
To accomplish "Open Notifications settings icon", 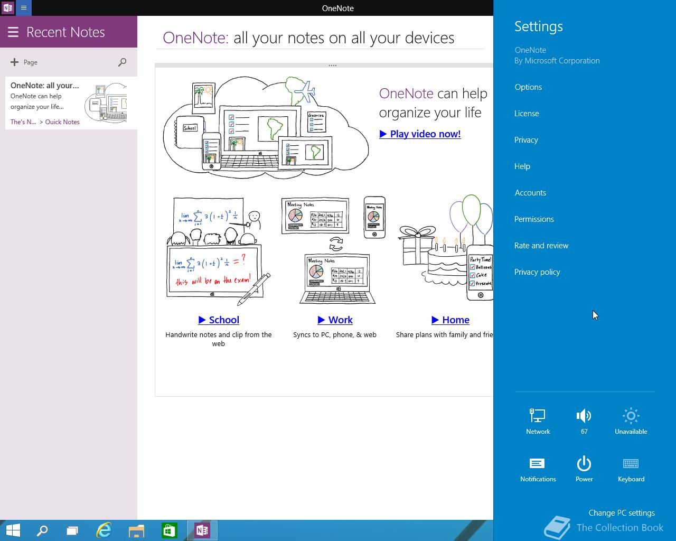I will coord(538,469).
